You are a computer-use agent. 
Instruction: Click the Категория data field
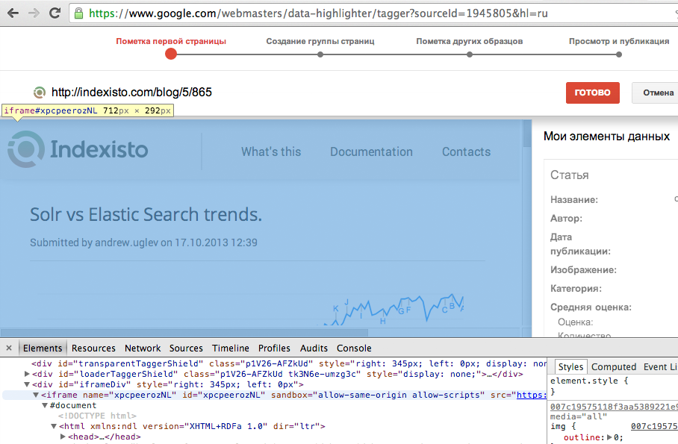pos(576,288)
